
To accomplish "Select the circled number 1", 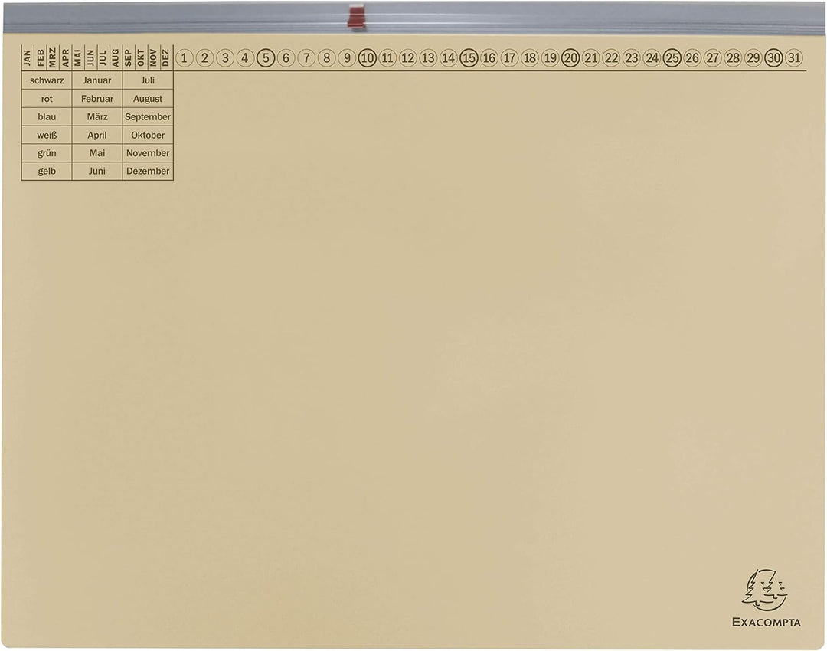I will (x=185, y=58).
